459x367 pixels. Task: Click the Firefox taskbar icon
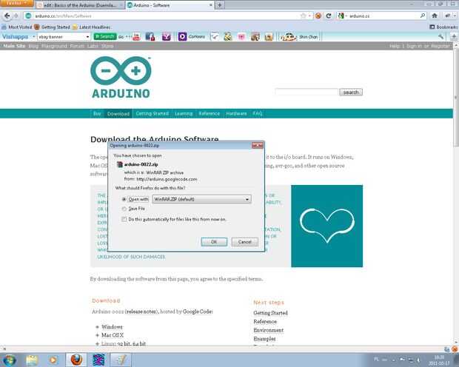click(x=76, y=360)
